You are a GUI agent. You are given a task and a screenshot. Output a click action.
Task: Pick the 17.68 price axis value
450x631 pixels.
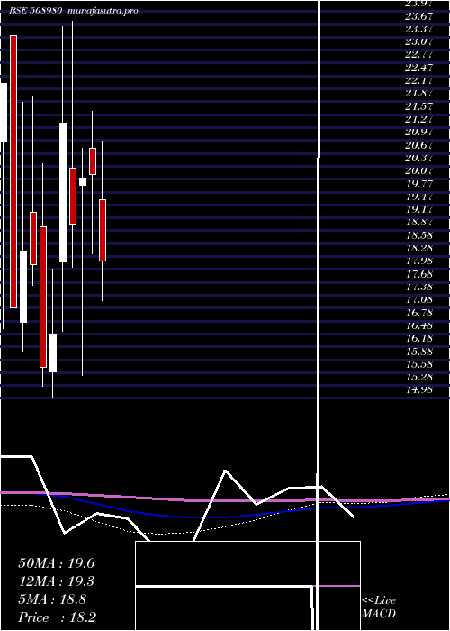pos(419,274)
